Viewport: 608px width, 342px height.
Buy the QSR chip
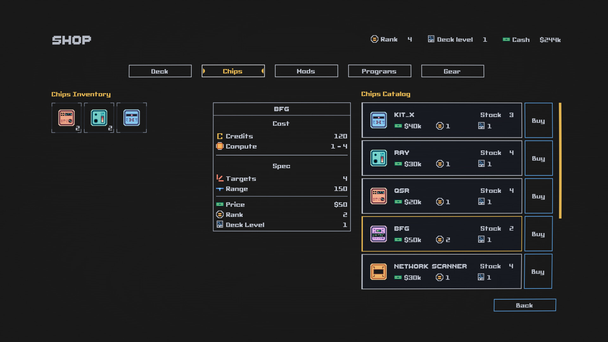click(538, 196)
